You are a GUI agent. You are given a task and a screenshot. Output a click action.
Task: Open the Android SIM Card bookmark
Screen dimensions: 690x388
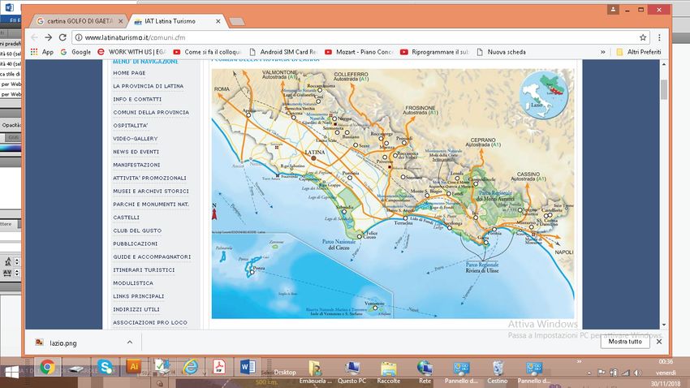tap(283, 52)
